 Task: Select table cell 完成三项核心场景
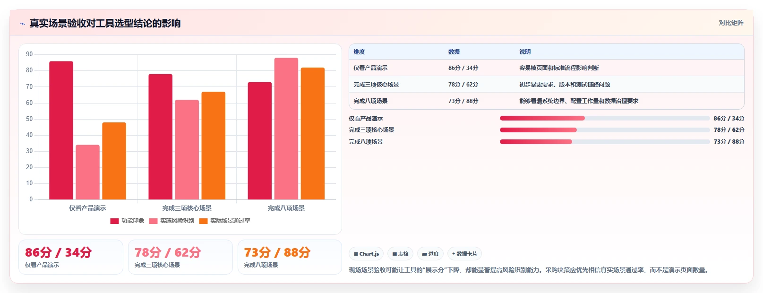[376, 85]
